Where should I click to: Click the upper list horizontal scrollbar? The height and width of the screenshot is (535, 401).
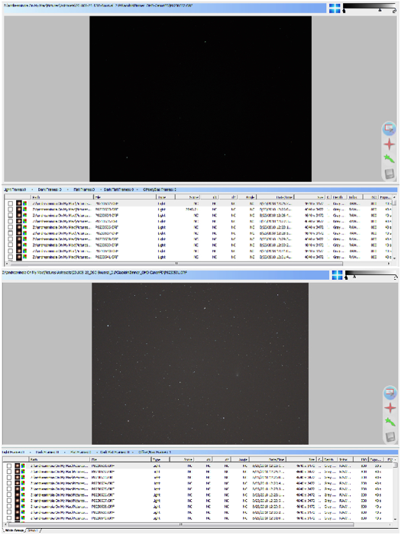pos(176,264)
